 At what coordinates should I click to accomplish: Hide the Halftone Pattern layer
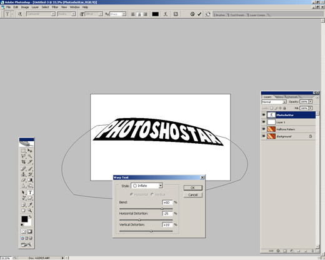(x=264, y=129)
